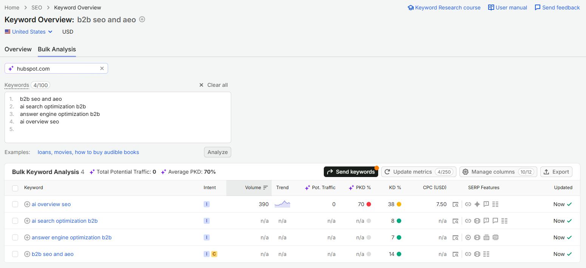Add answer engine optimization b2b with its plus icon

(27, 237)
